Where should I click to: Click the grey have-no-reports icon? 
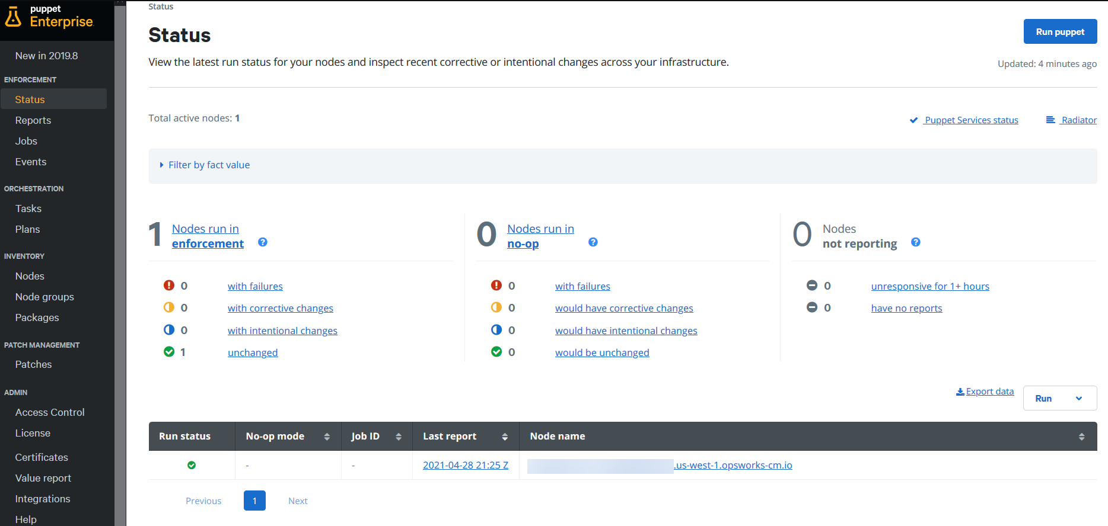812,307
